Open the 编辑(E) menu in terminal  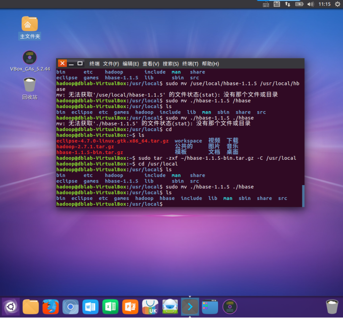coord(130,64)
